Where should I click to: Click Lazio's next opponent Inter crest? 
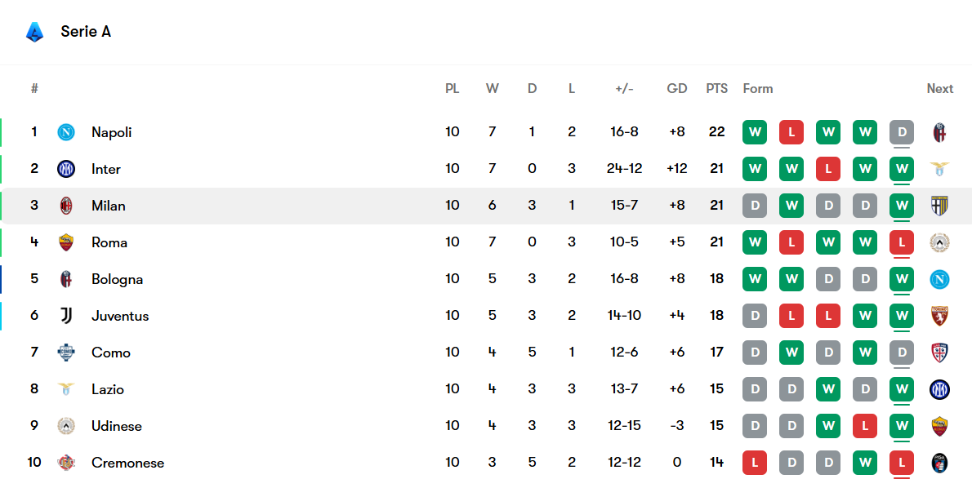coord(939,389)
